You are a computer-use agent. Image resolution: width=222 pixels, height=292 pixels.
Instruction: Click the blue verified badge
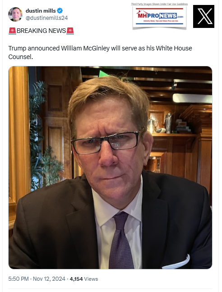click(60, 11)
